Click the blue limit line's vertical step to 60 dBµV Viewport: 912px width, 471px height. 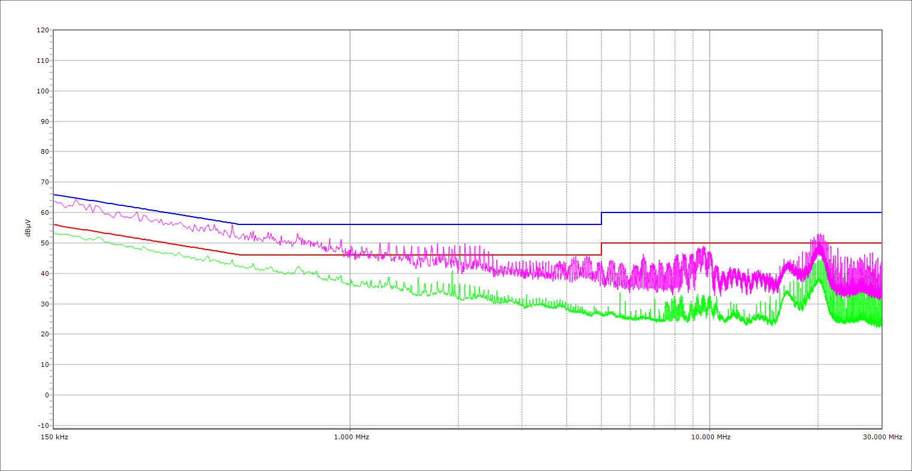point(601,218)
